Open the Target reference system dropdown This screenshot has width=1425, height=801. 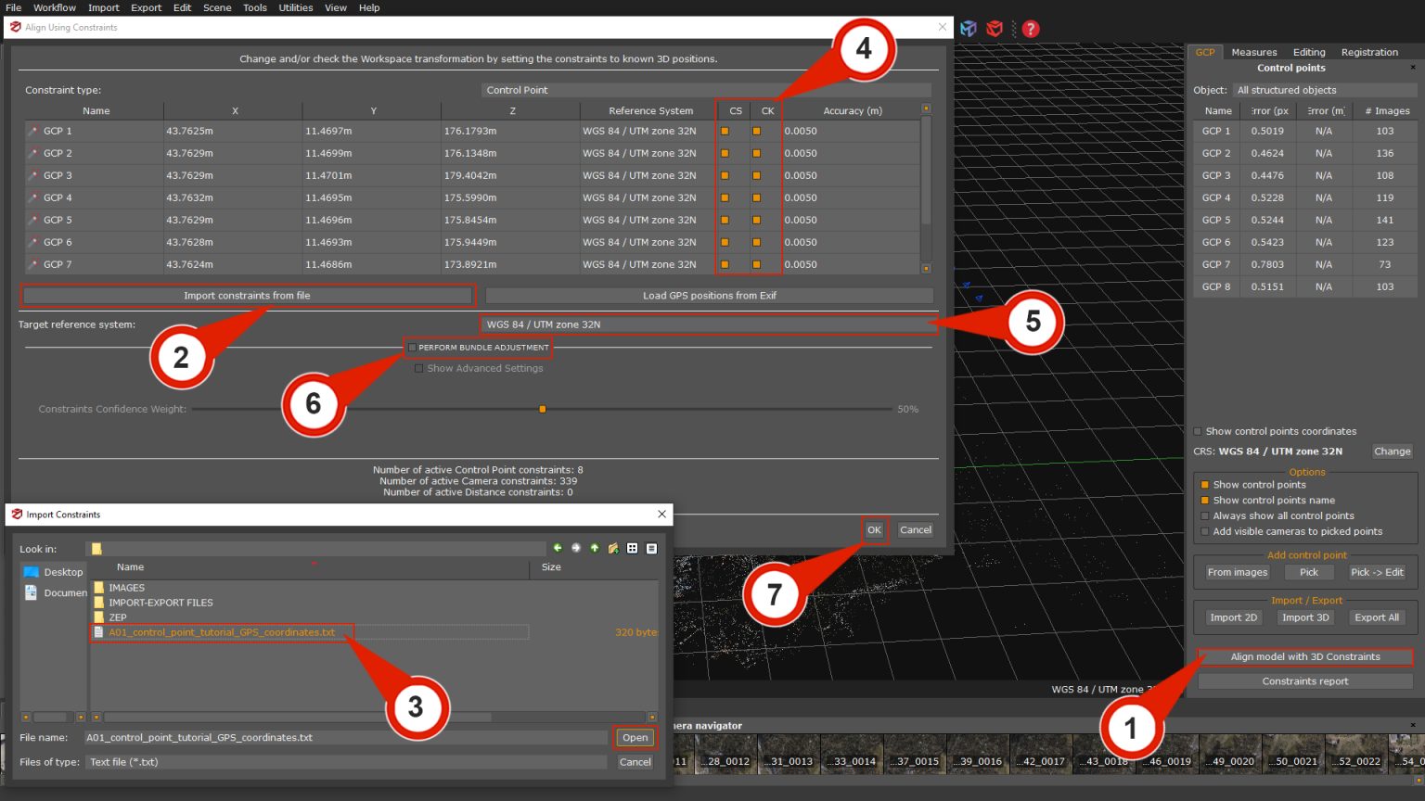pyautogui.click(x=707, y=324)
